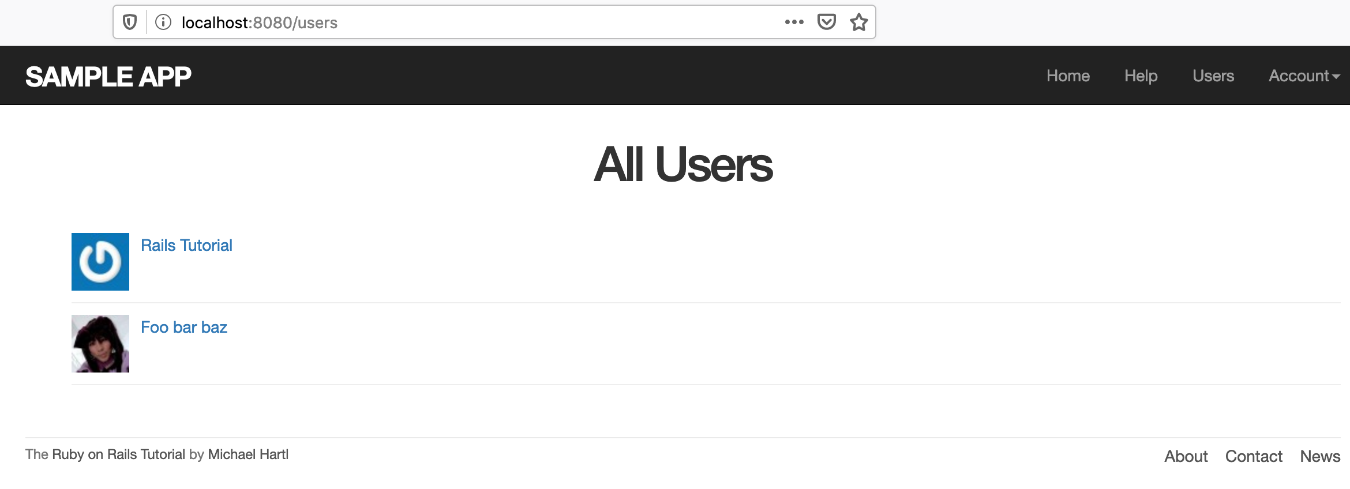Select Users in the navigation bar
1350x489 pixels.
1213,76
